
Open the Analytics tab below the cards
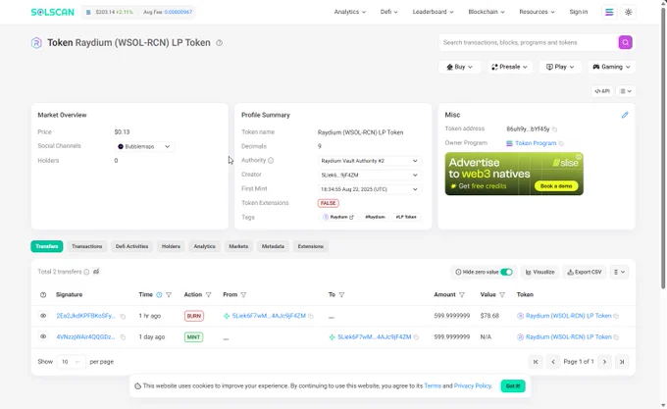205,246
